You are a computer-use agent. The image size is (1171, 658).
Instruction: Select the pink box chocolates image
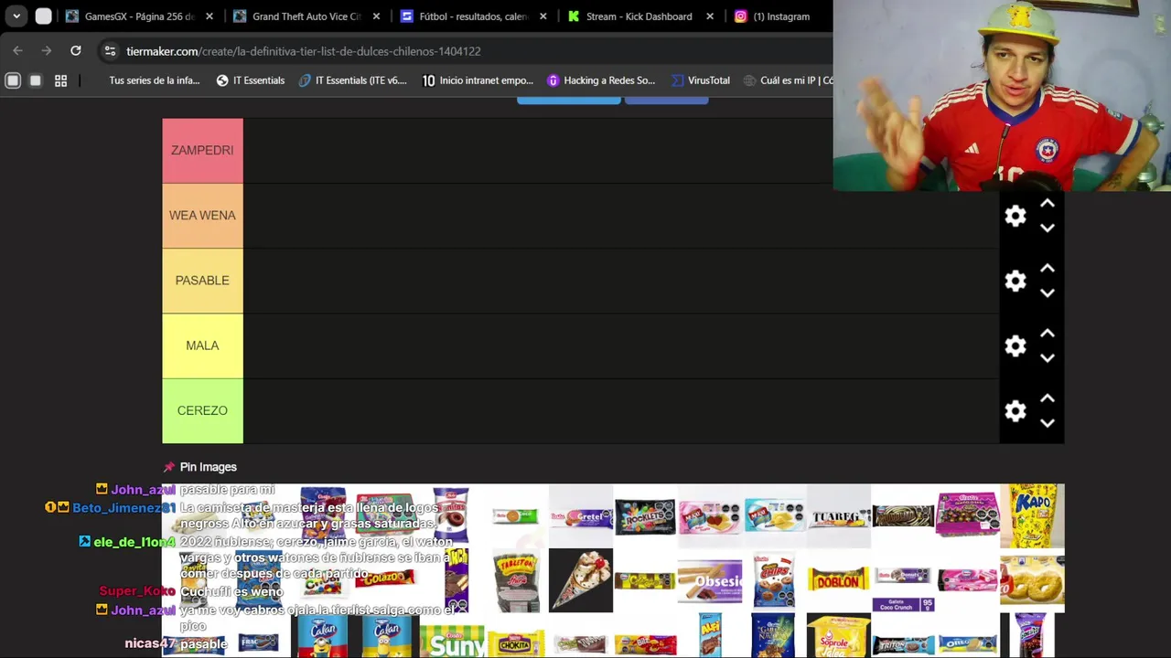click(967, 516)
